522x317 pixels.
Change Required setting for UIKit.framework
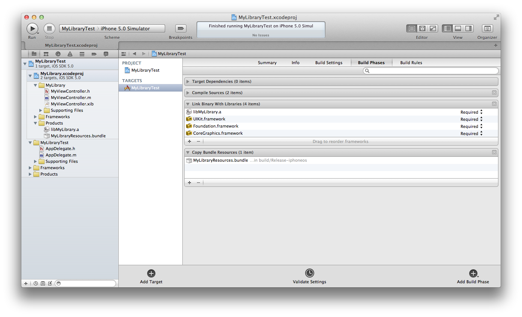pos(471,119)
